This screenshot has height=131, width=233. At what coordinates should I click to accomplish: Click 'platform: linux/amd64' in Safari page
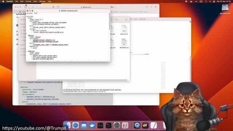click(33, 90)
